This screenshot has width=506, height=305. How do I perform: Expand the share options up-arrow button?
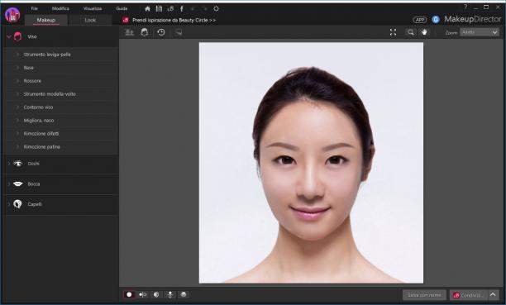pyautogui.click(x=493, y=295)
